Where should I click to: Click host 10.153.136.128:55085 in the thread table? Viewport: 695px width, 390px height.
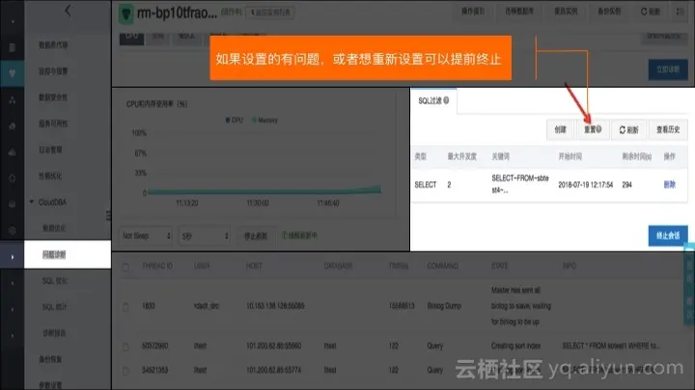[275, 305]
